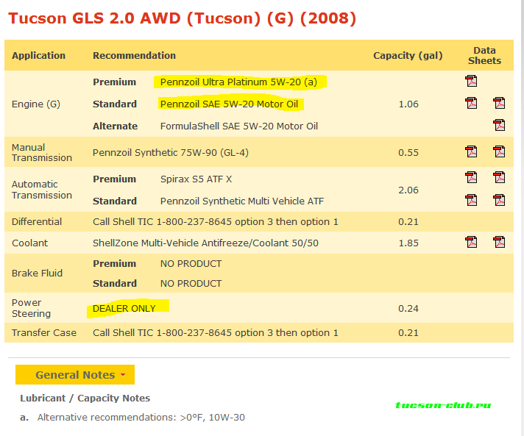This screenshot has height=436, width=524.
Task: Click the Recommendation column header
Action: [x=134, y=55]
